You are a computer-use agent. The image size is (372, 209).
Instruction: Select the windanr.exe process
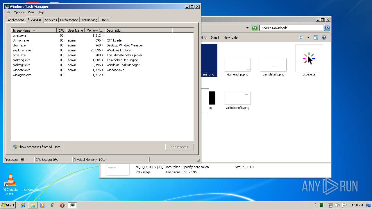coord(102,70)
